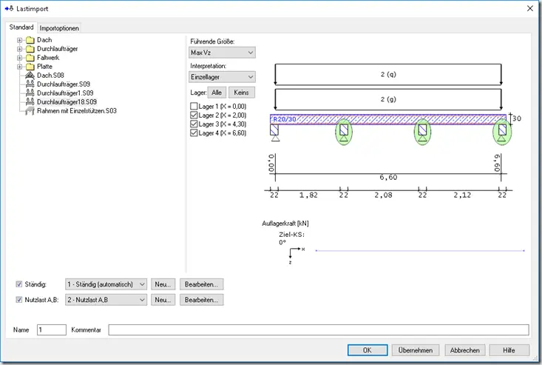The width and height of the screenshot is (542, 365).
Task: Click the Platte folder icon
Action: coord(30,67)
